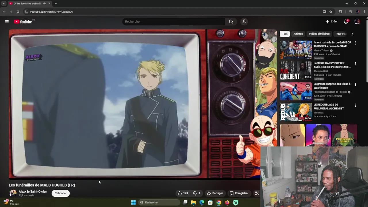Open Alexx le Saint-Cyrien channel name
Image resolution: width=368 pixels, height=207 pixels.
33,191
